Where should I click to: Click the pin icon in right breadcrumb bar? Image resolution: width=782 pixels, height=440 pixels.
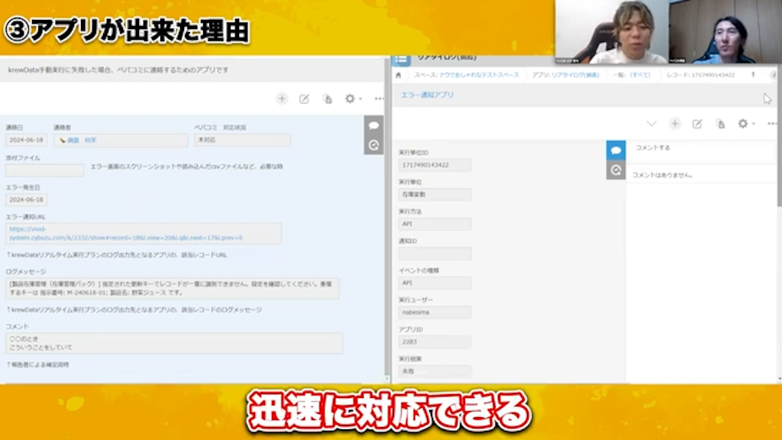pos(753,75)
